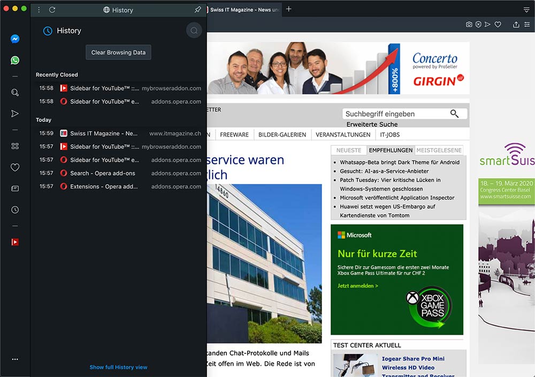Open Messenger in the Opera sidebar
Viewport: 535px width, 377px height.
point(14,39)
